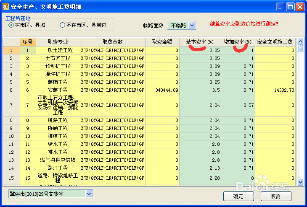
Task: Click the 取费金额 column header
Action: coord(162,42)
